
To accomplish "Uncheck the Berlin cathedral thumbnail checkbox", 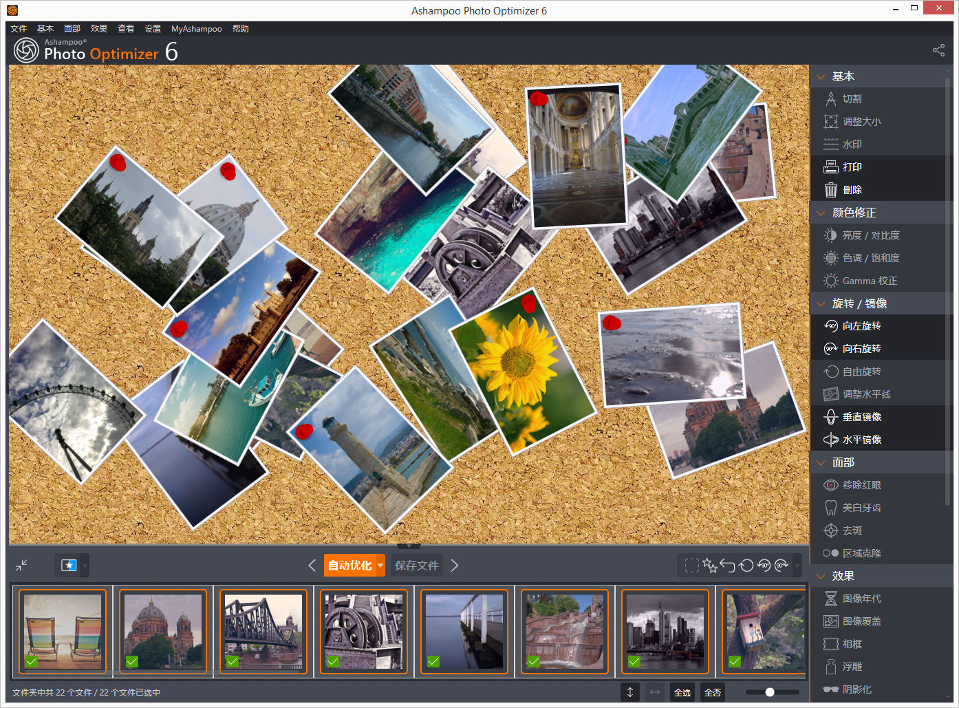I will 132,662.
